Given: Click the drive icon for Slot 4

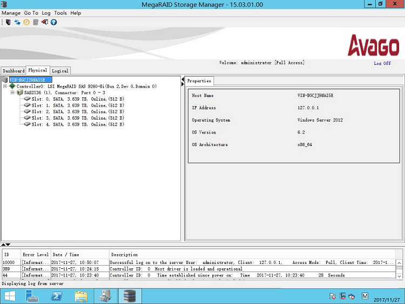Looking at the screenshot, I should [27, 124].
